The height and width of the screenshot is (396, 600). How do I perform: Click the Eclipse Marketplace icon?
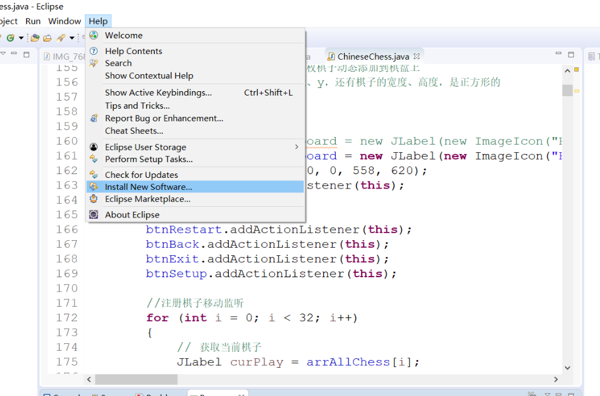pos(94,199)
